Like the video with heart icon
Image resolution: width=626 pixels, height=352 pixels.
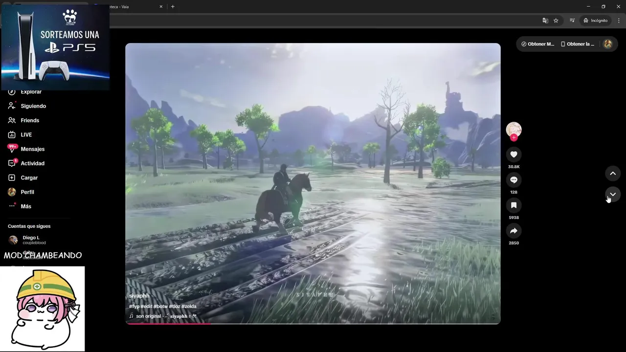pyautogui.click(x=514, y=154)
